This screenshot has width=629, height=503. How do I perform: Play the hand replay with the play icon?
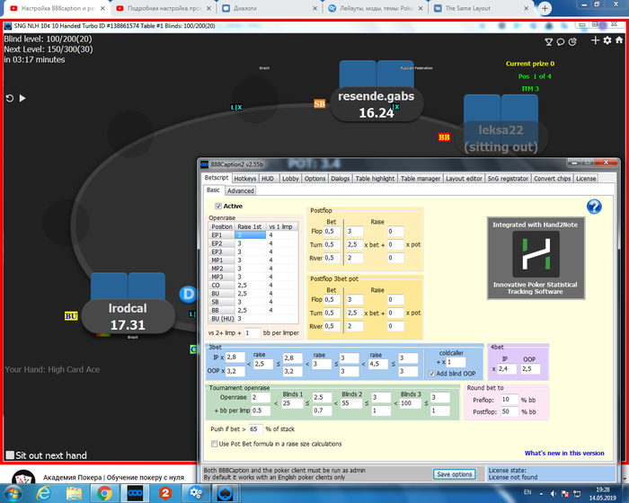22,98
